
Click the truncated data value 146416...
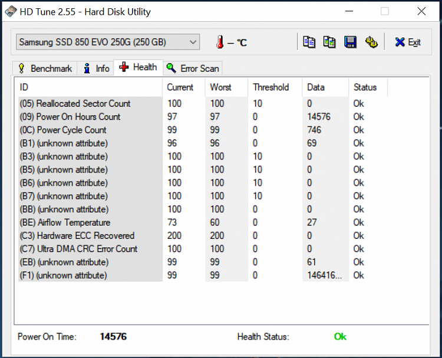325,275
